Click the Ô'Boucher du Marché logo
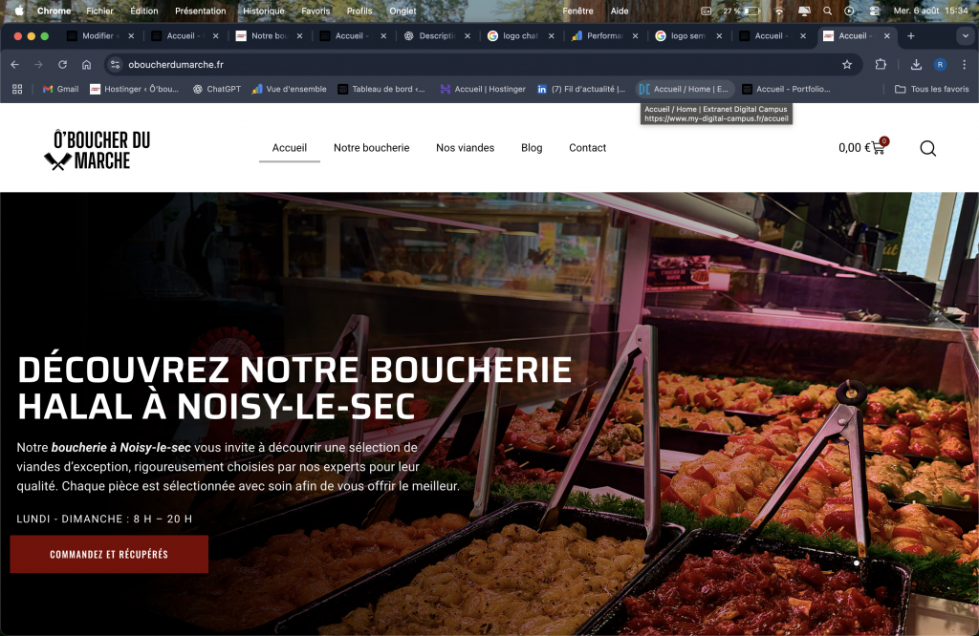This screenshot has width=979, height=636. [97, 150]
